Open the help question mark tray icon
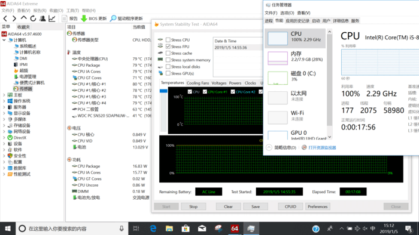The image size is (419, 235). [315, 228]
